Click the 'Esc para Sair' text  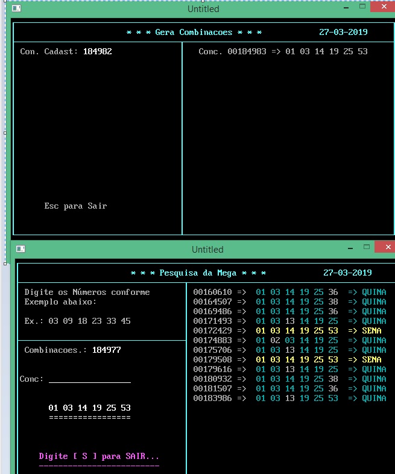tap(75, 206)
